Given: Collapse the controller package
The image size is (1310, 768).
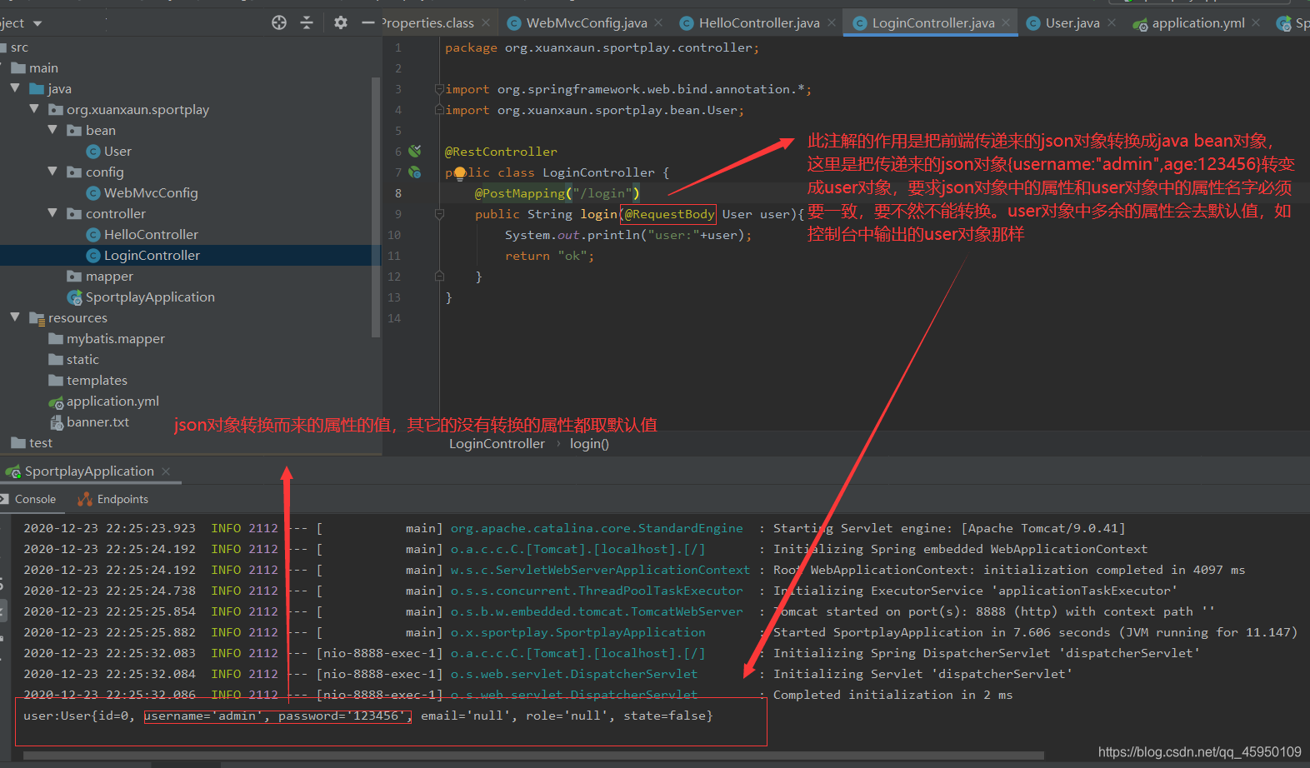Looking at the screenshot, I should [x=52, y=212].
